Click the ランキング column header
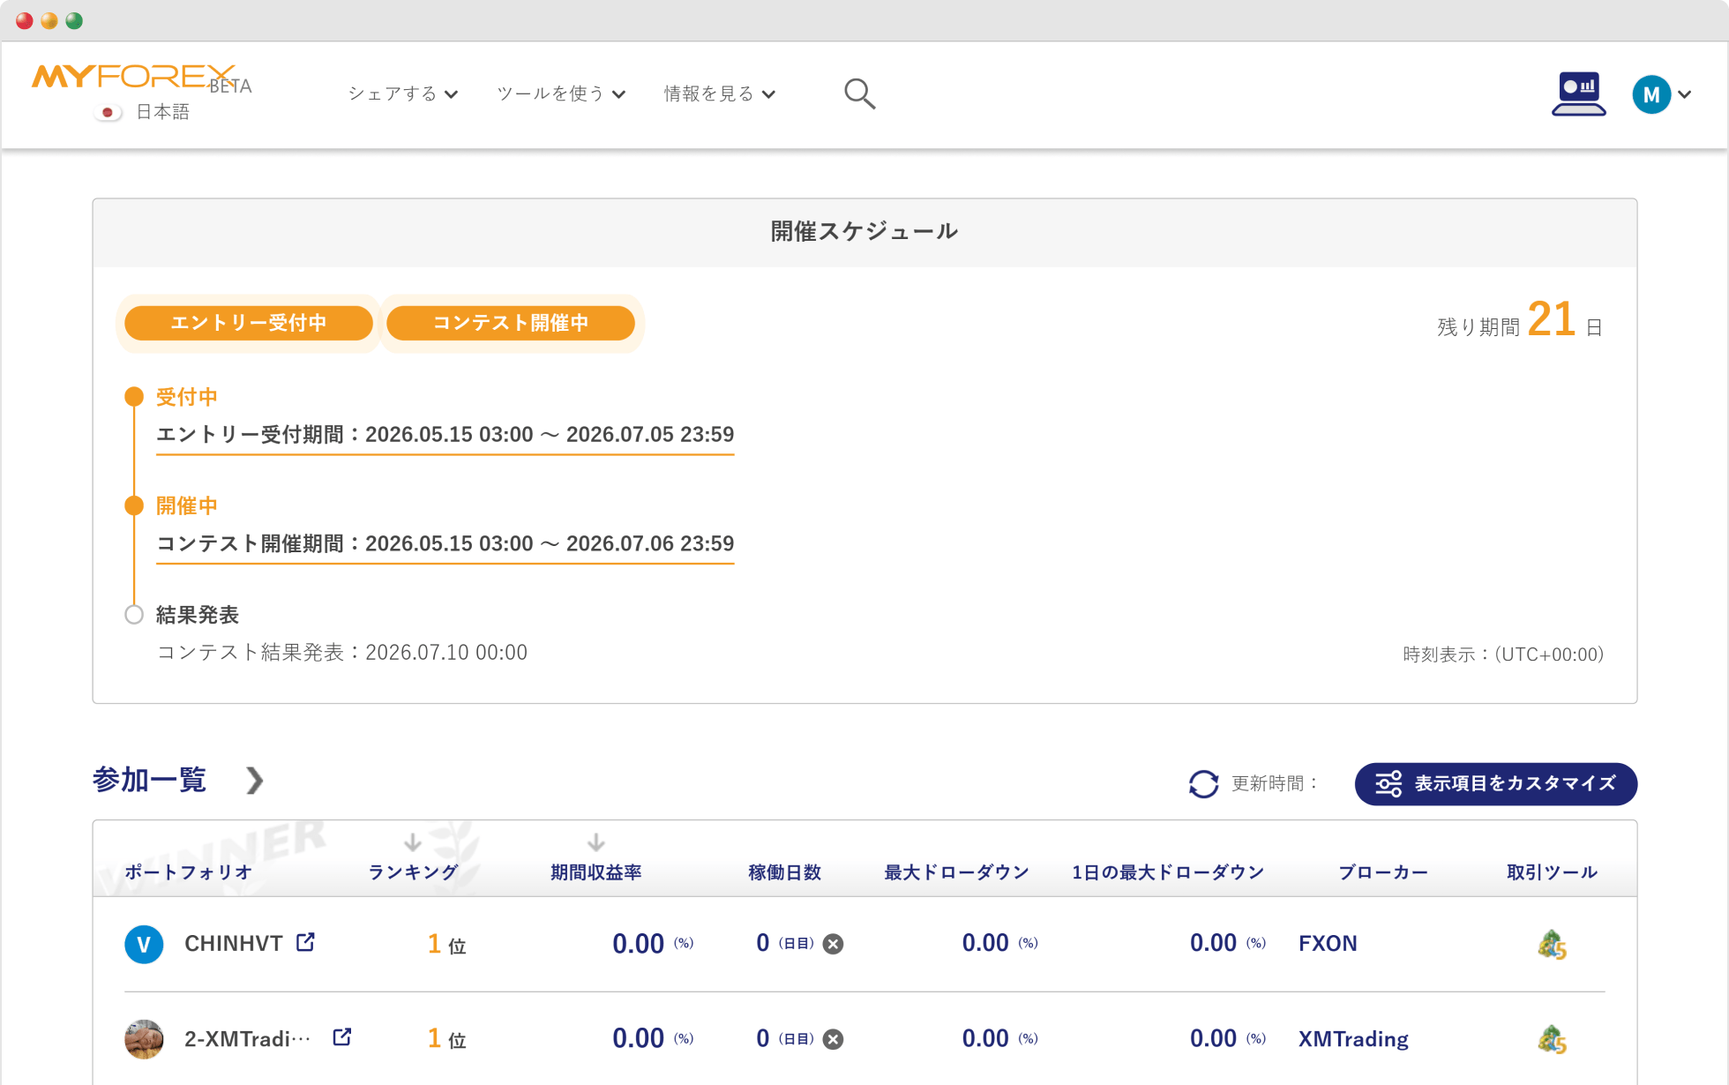 pyautogui.click(x=413, y=872)
